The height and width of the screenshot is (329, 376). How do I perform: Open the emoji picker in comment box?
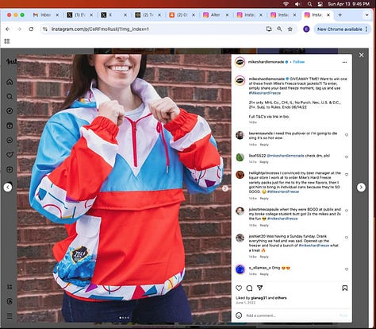point(239,315)
